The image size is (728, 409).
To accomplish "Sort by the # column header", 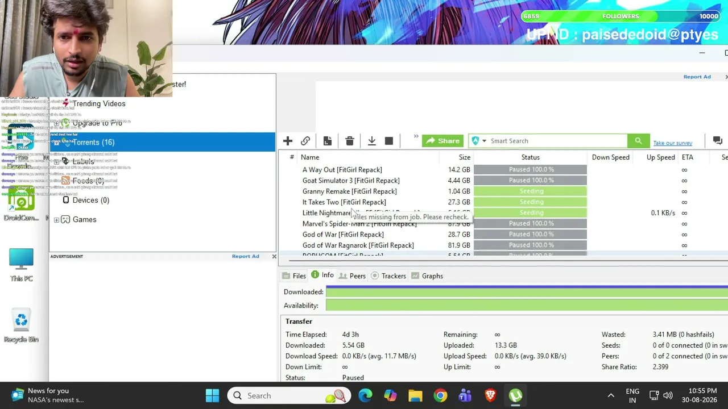I will tap(292, 157).
